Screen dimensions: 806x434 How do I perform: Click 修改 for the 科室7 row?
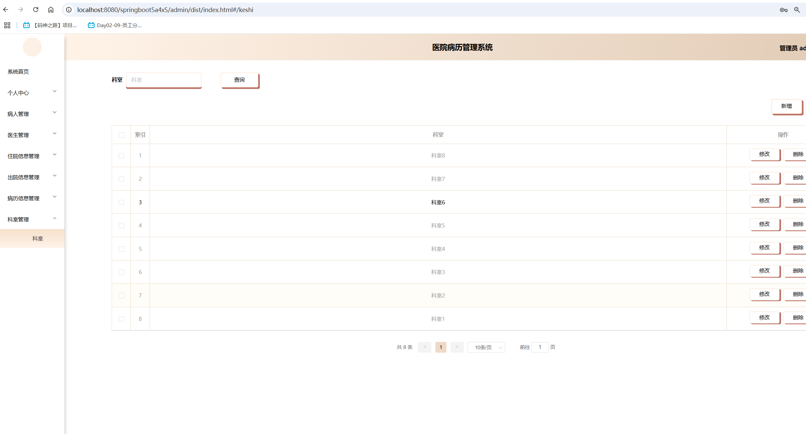click(765, 178)
